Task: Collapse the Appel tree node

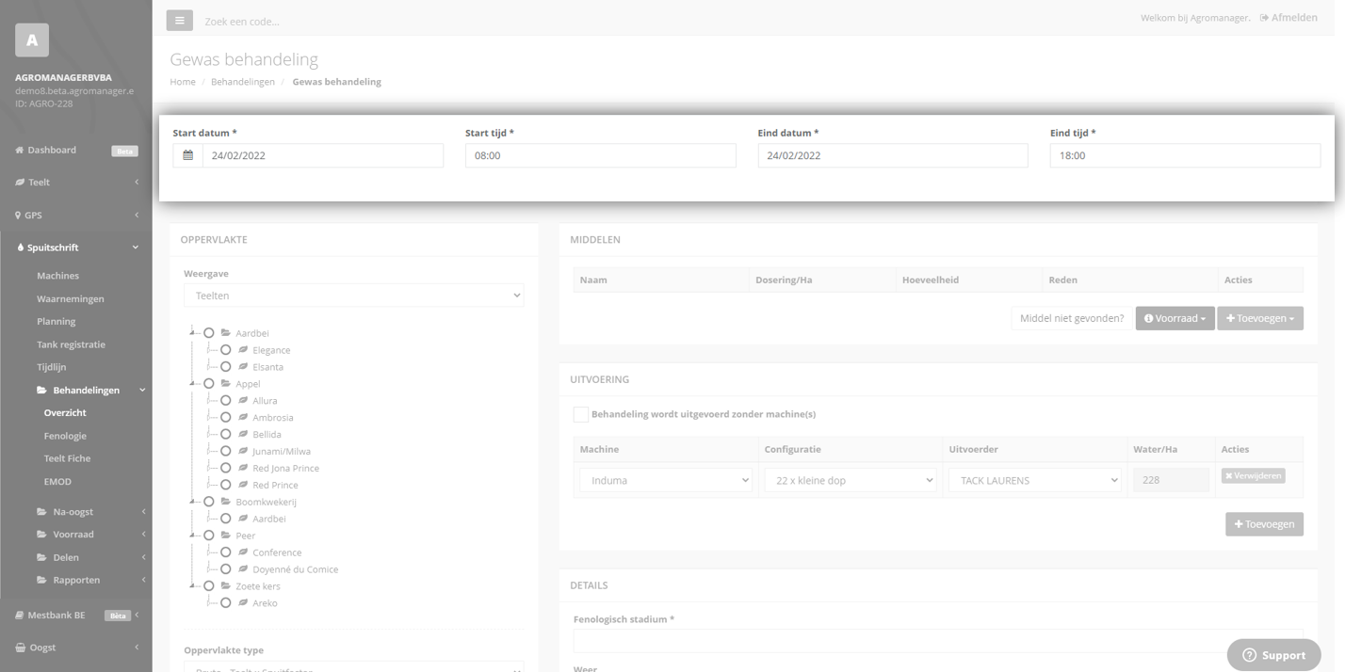Action: 193,384
